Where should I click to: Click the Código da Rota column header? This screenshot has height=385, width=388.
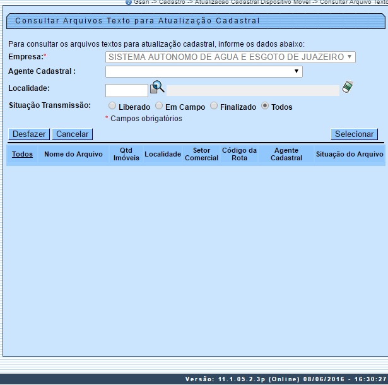(x=239, y=154)
